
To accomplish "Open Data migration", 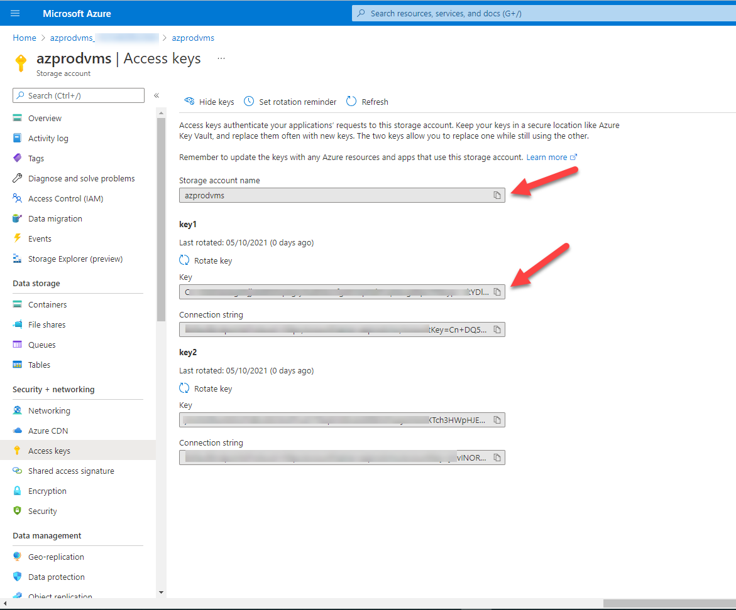I will click(x=55, y=219).
